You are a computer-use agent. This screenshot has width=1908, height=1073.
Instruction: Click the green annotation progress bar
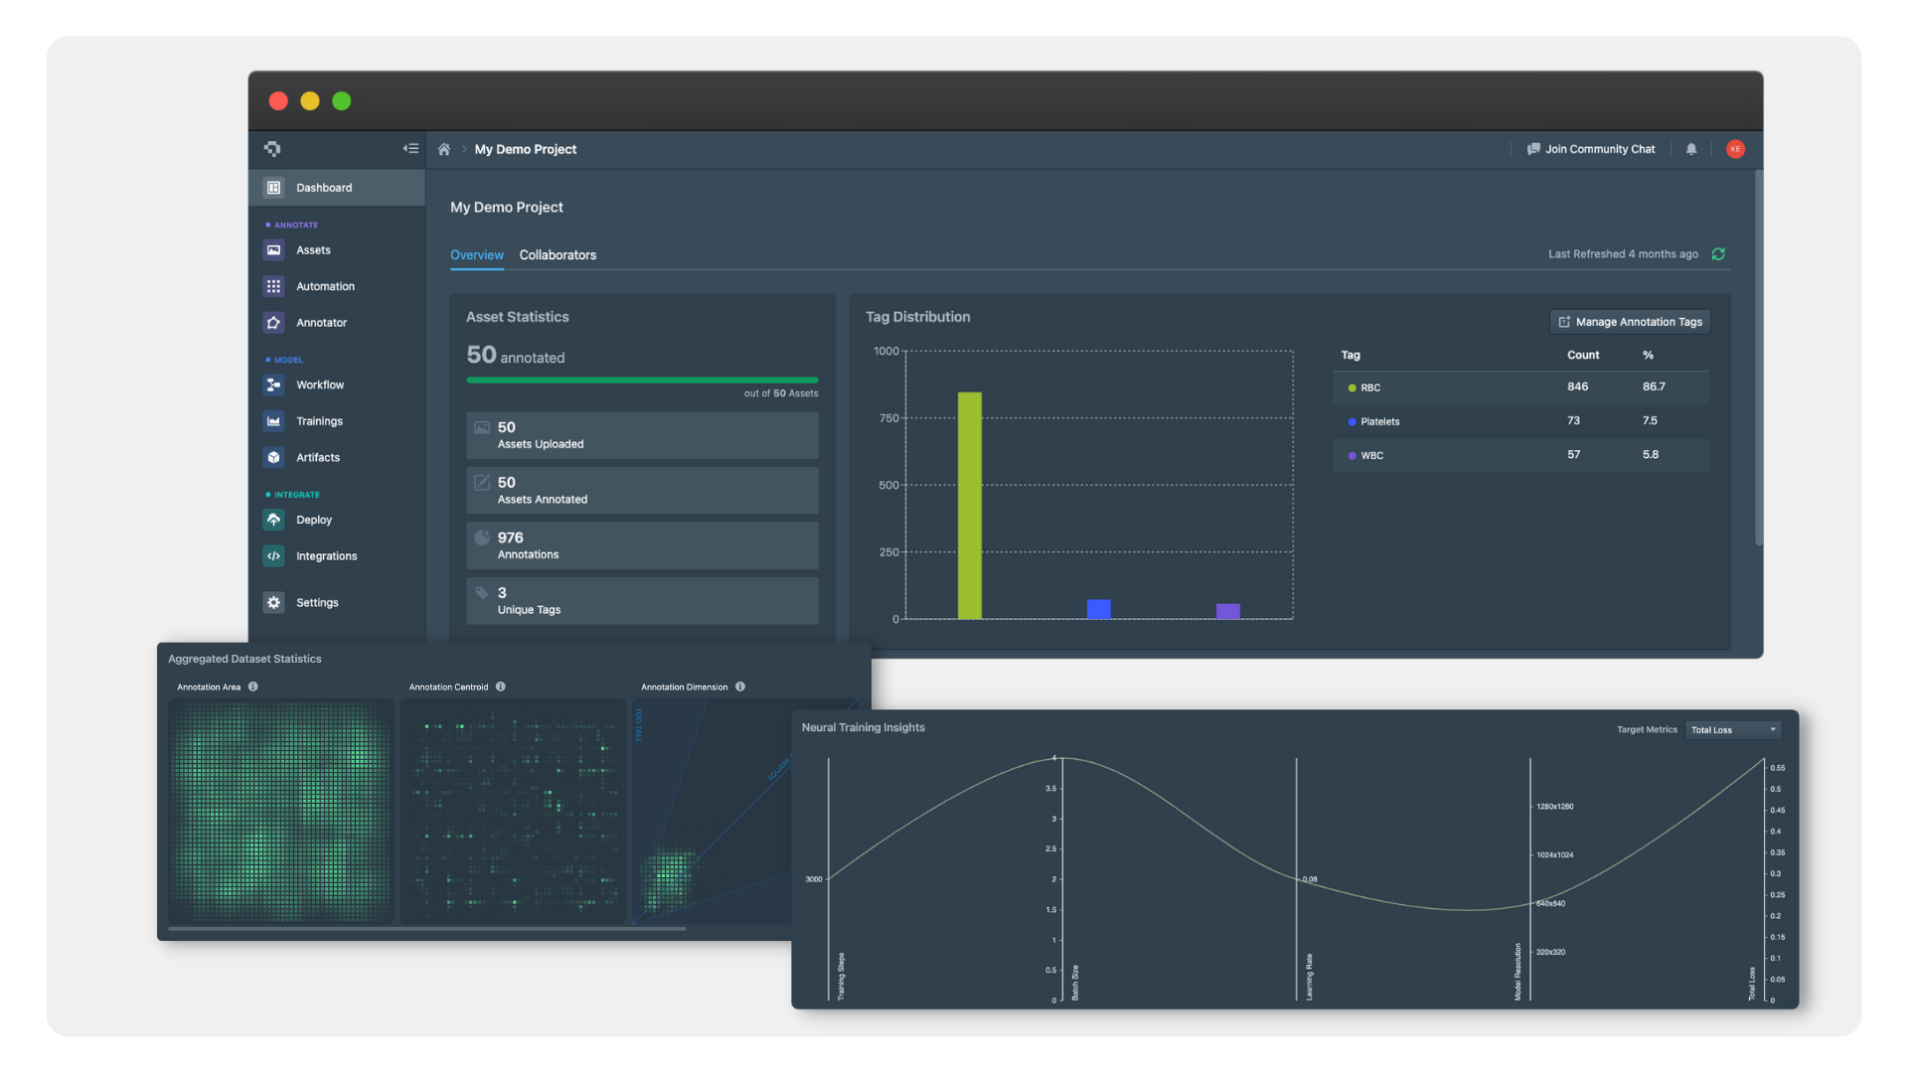[641, 380]
